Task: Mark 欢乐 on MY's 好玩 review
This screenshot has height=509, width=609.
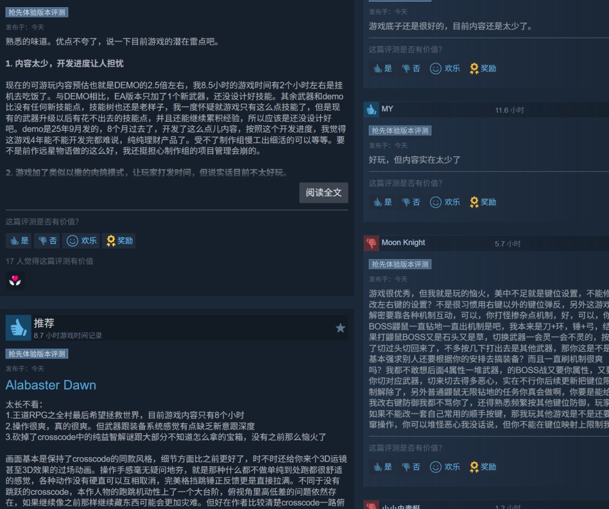Action: click(x=444, y=202)
